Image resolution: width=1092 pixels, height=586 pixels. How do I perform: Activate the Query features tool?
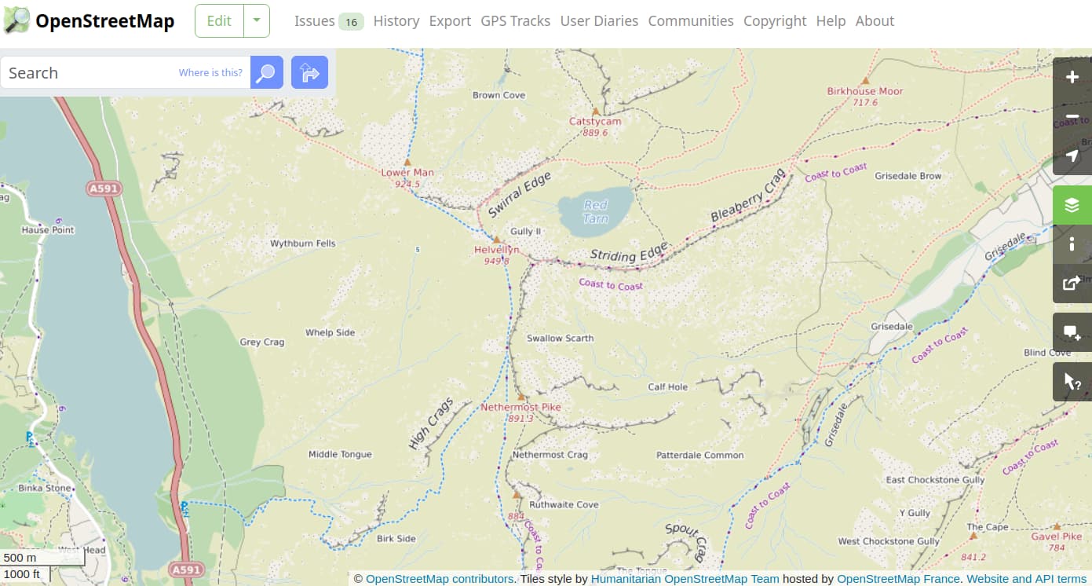[1072, 382]
